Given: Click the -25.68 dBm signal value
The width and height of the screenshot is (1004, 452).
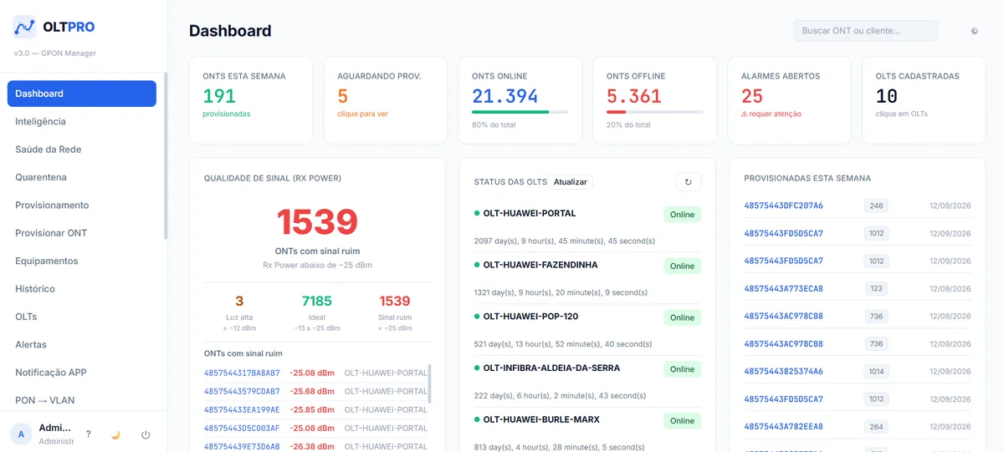Looking at the screenshot, I should (x=312, y=391).
